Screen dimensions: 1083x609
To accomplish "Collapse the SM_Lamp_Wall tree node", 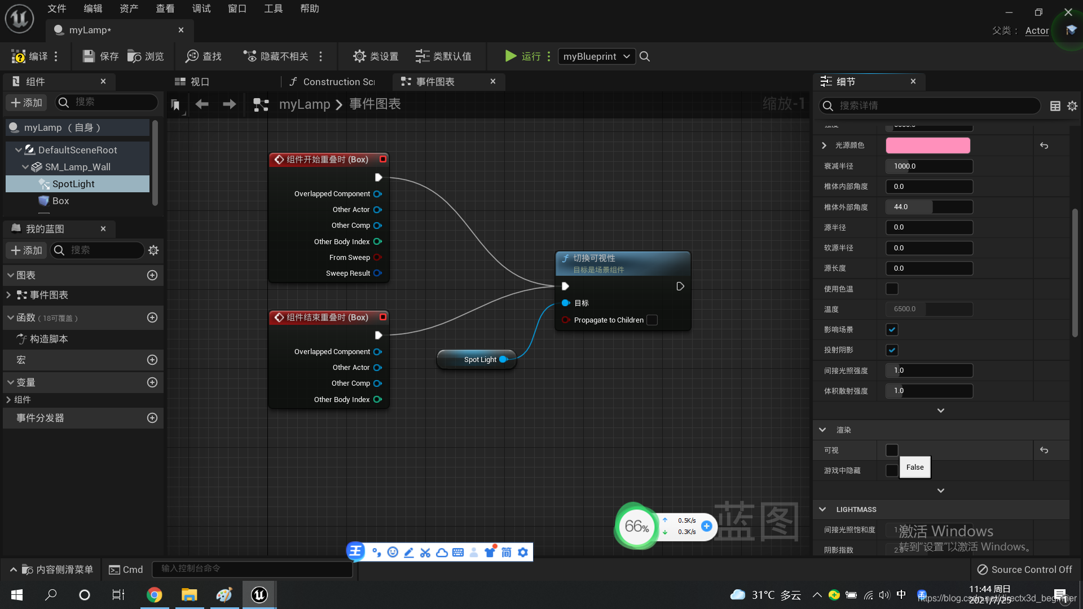I will pyautogui.click(x=25, y=167).
